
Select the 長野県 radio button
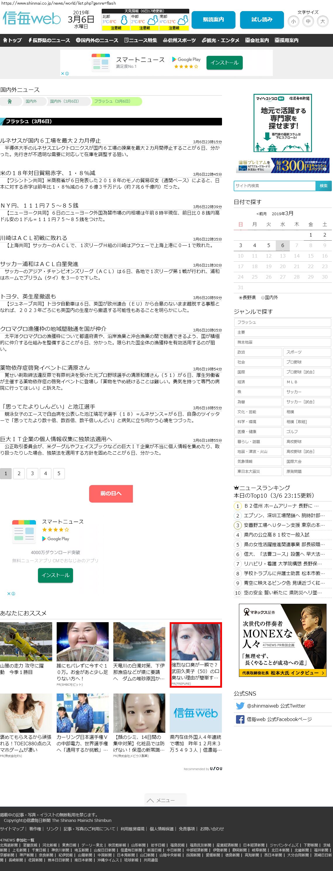pyautogui.click(x=240, y=298)
